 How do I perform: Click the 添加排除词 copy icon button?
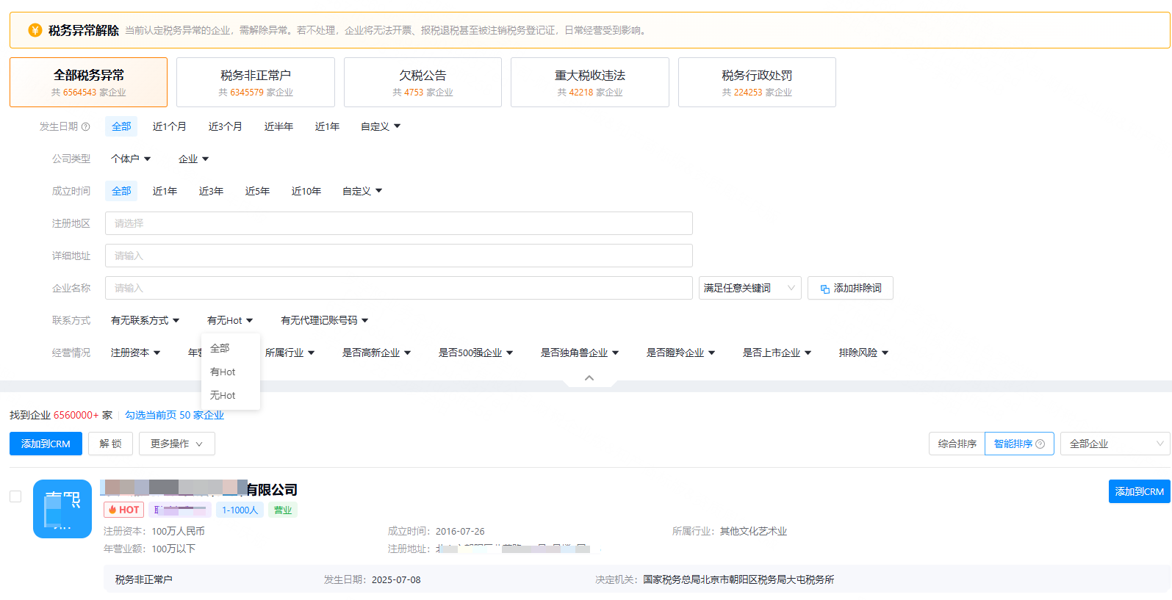pyautogui.click(x=850, y=289)
